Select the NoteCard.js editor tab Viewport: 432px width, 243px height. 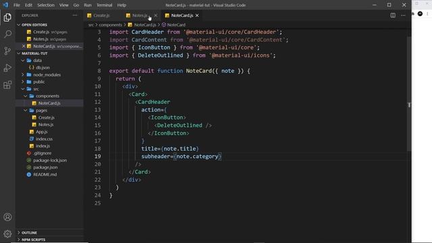point(182,16)
